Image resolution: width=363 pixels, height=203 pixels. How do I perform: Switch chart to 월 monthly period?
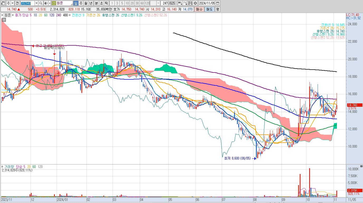coord(86,3)
